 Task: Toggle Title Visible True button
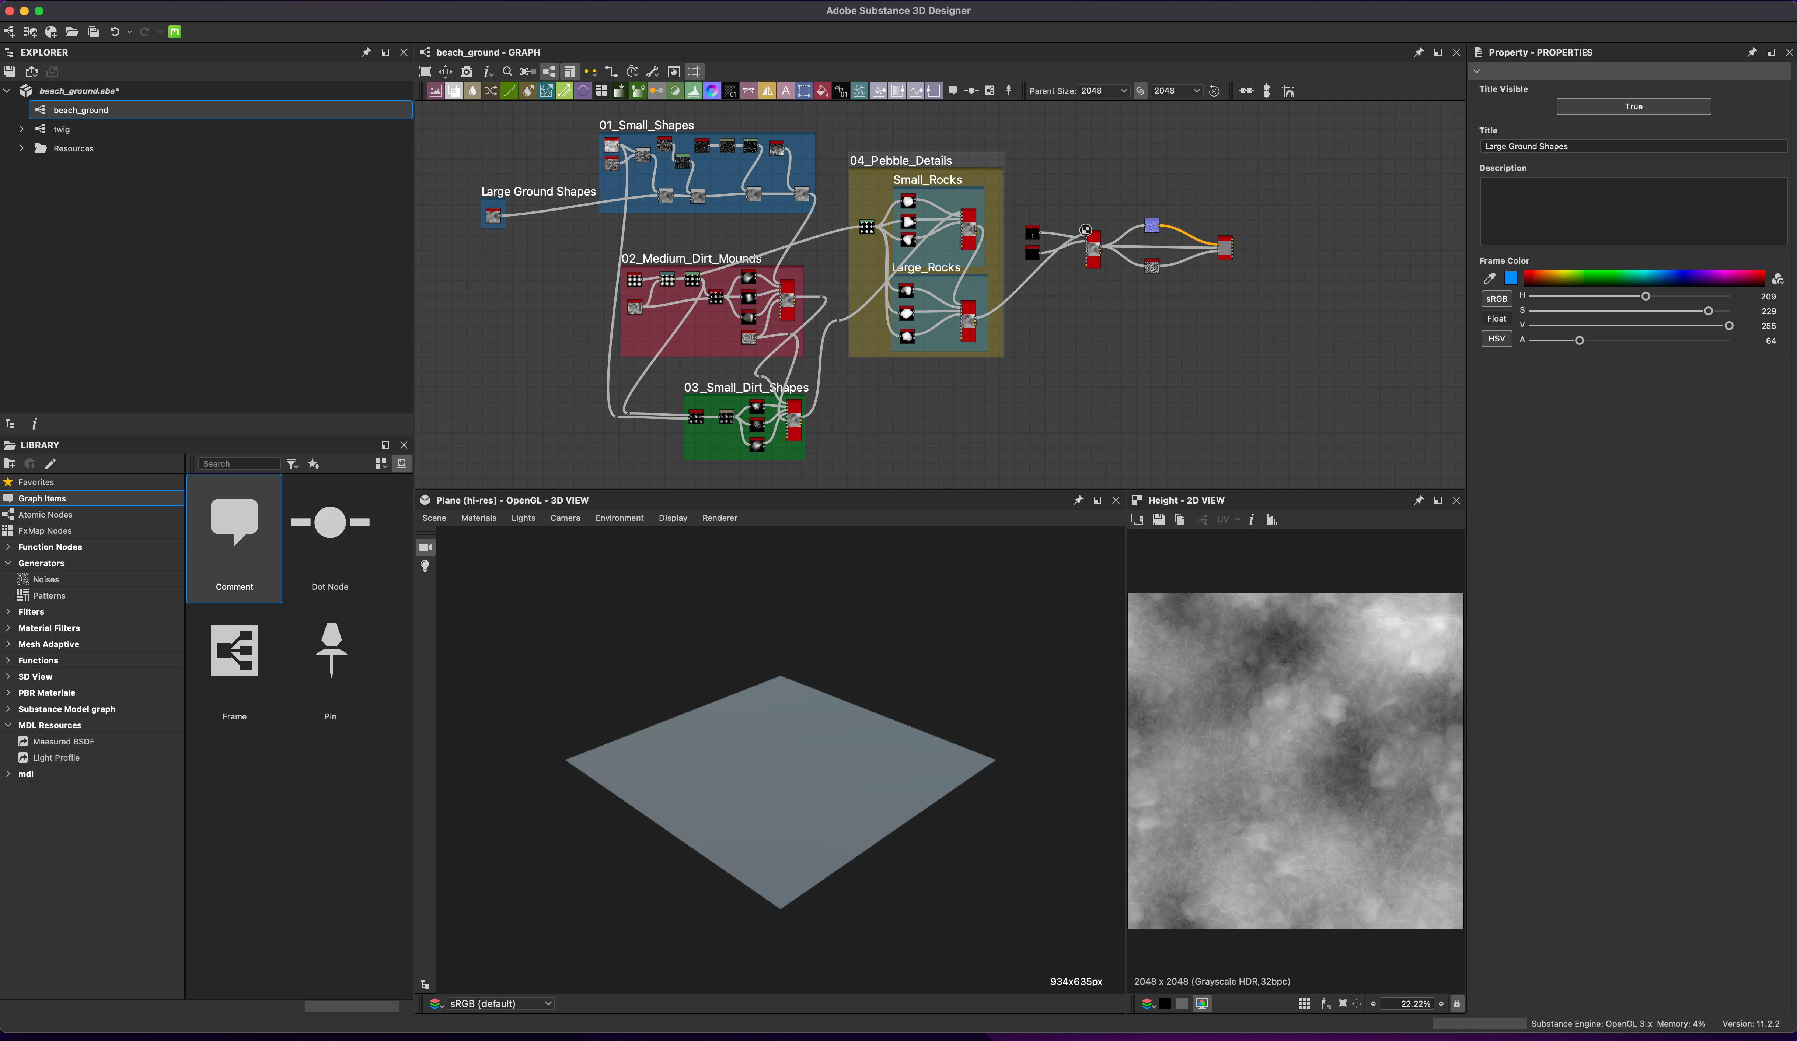1633,106
